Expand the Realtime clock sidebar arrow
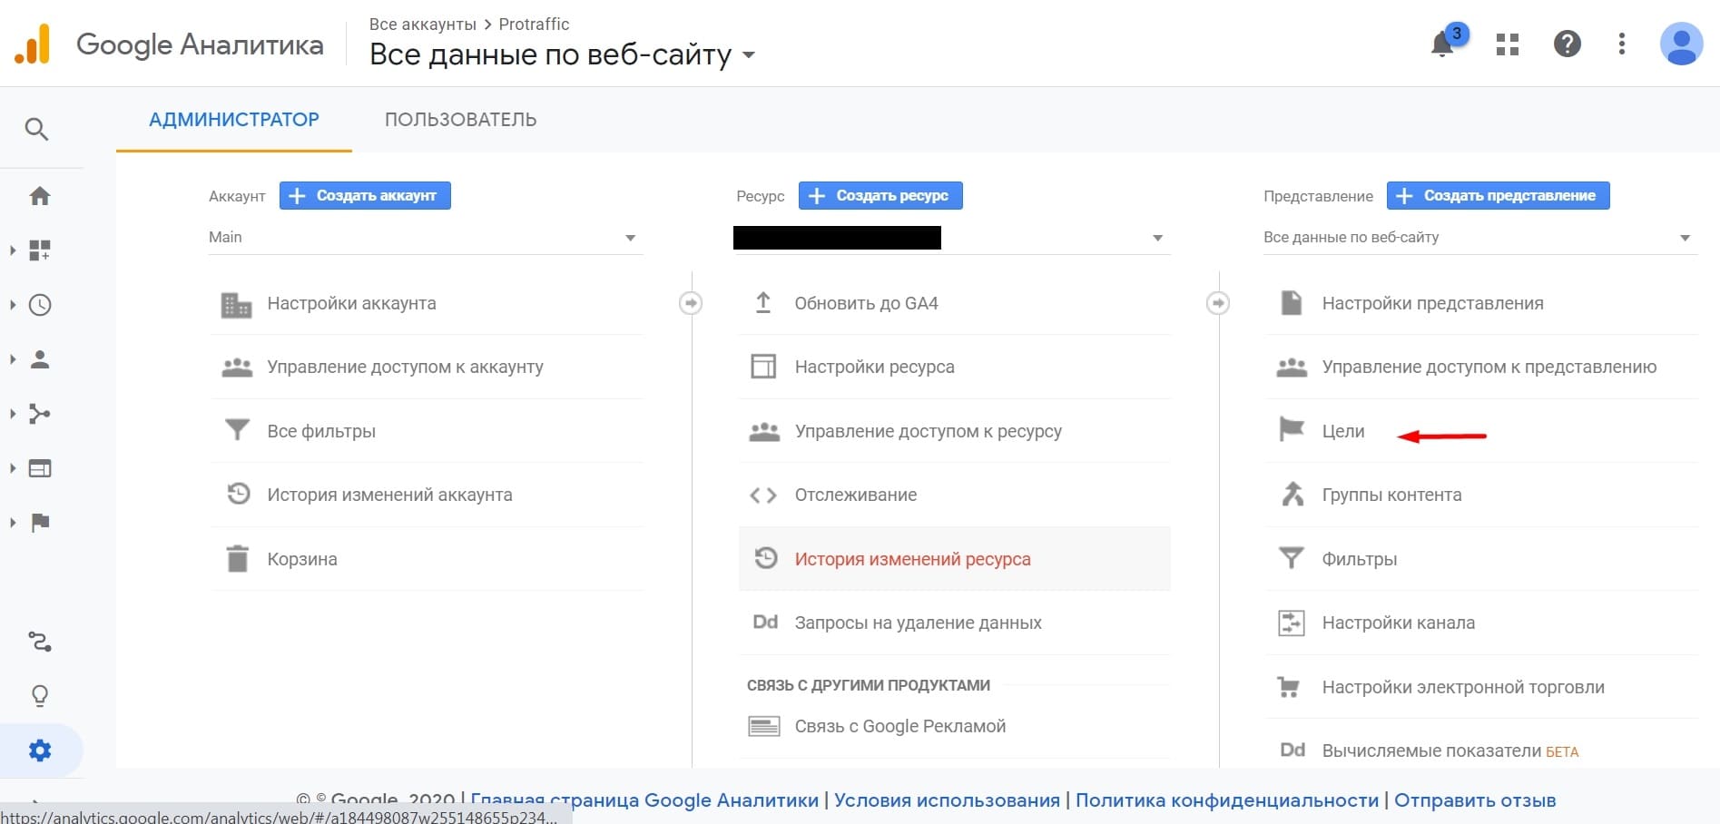Image resolution: width=1720 pixels, height=824 pixels. [x=13, y=305]
